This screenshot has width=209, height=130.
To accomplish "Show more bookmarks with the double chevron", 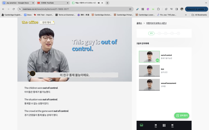I will tap(186, 15).
